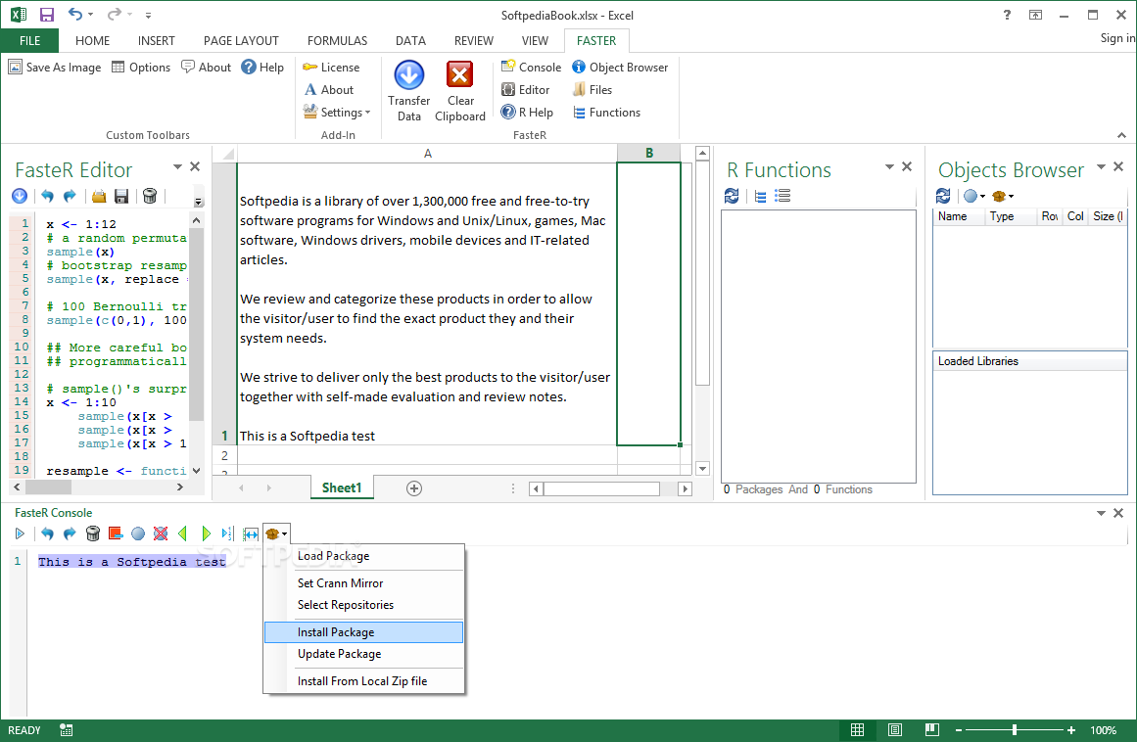Choose Load Package from the menu
Viewport: 1137px width, 742px height.
[363, 556]
